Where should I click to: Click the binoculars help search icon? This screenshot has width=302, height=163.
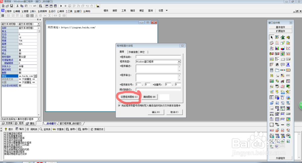coord(98,6)
